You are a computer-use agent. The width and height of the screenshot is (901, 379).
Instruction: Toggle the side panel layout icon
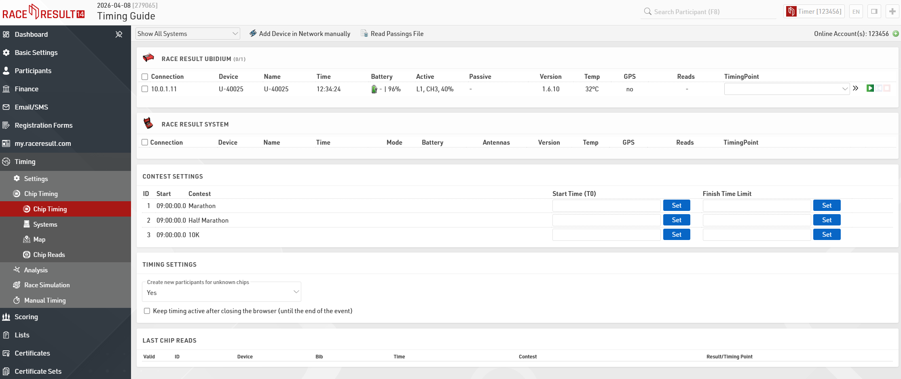tap(874, 12)
